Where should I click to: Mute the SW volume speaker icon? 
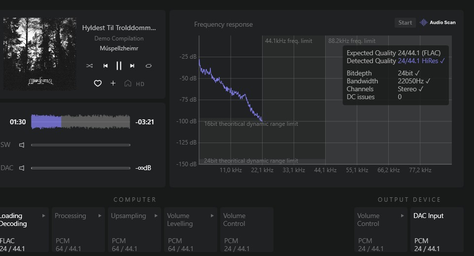pyautogui.click(x=22, y=145)
